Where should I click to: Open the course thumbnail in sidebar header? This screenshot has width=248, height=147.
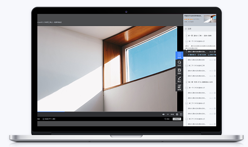tap(210, 19)
